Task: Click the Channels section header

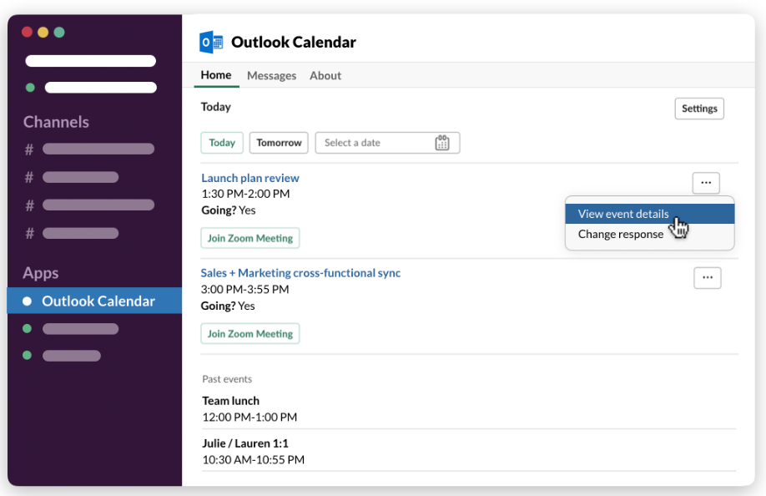Action: tap(56, 122)
